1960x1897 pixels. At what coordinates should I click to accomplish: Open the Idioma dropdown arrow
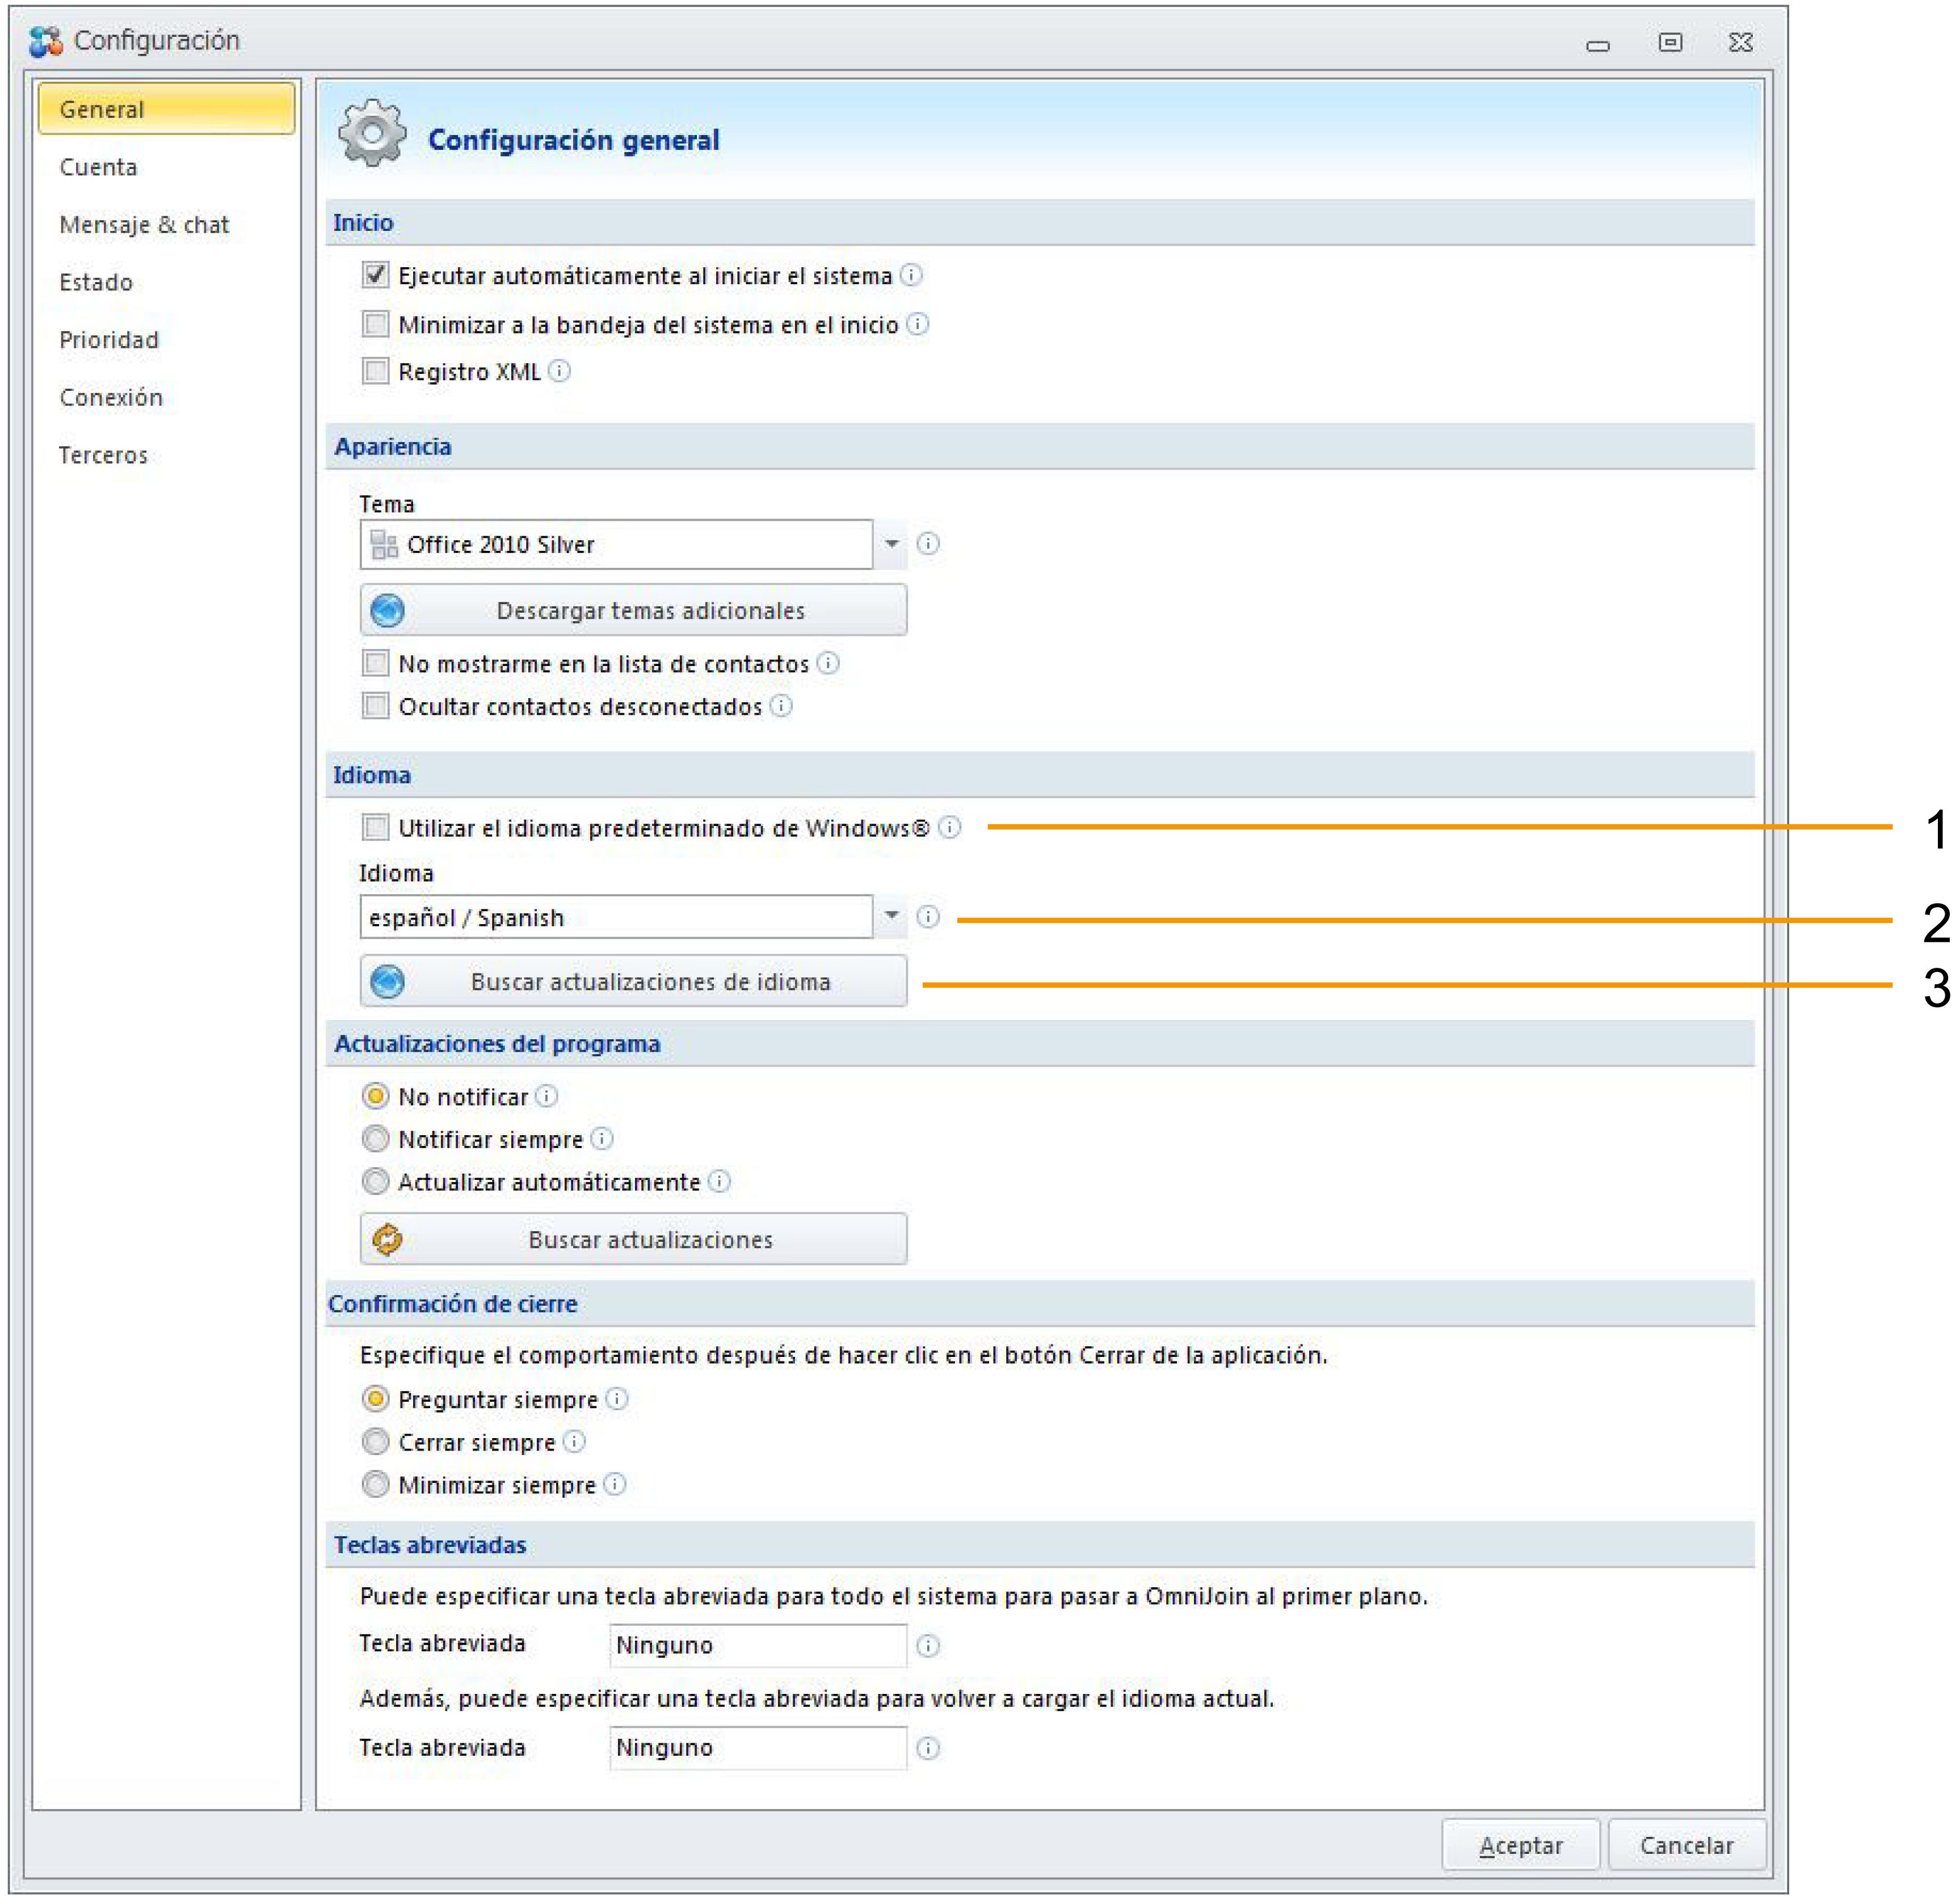coord(891,916)
